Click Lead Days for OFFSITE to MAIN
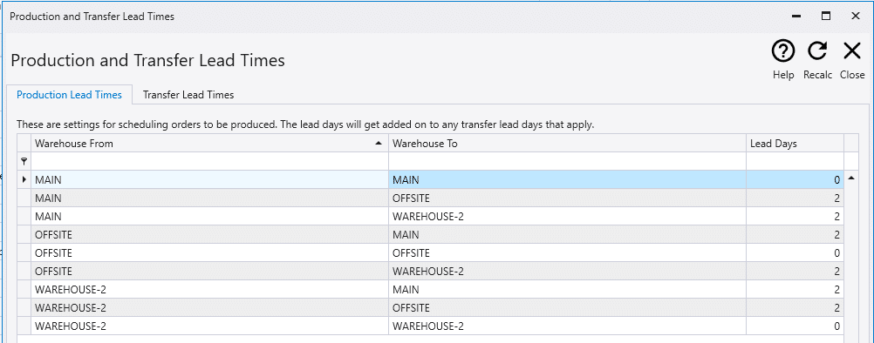The image size is (874, 343). coord(795,235)
